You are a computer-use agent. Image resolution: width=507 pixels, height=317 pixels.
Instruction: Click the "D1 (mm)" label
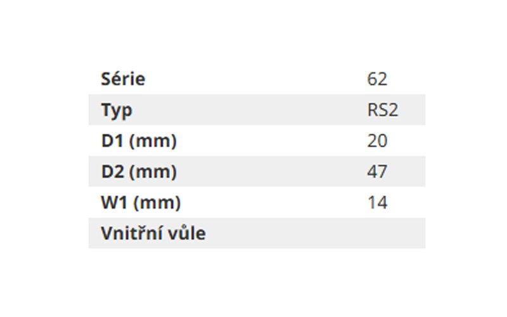coord(139,141)
